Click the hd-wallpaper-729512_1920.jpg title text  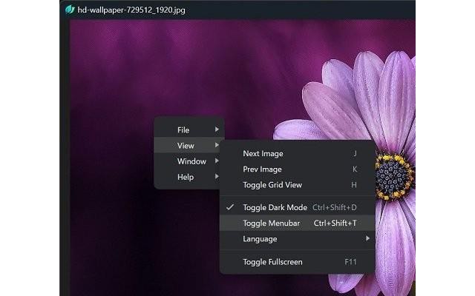[131, 10]
